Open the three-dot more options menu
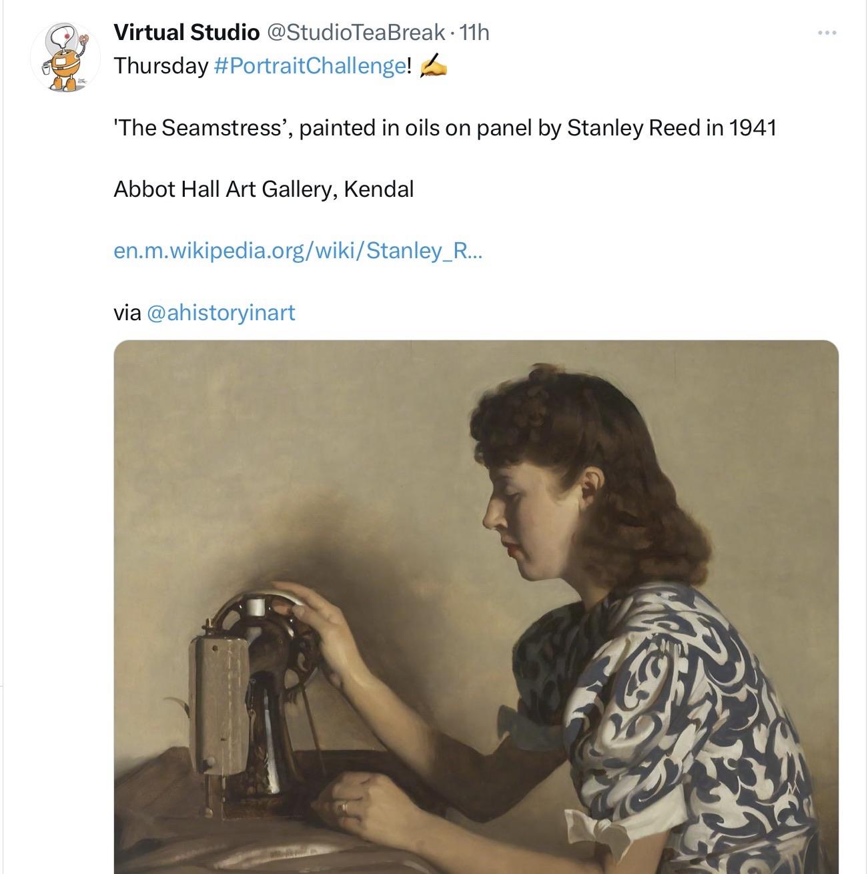 pos(827,33)
